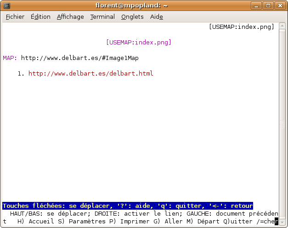The image size is (288, 228).
Task: Open the Onglets menu
Action: tap(132, 17)
